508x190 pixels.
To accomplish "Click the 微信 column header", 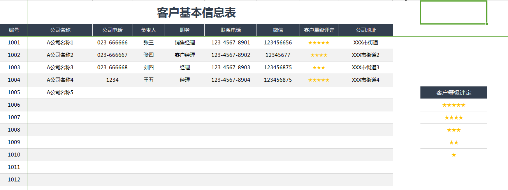I will pyautogui.click(x=278, y=30).
